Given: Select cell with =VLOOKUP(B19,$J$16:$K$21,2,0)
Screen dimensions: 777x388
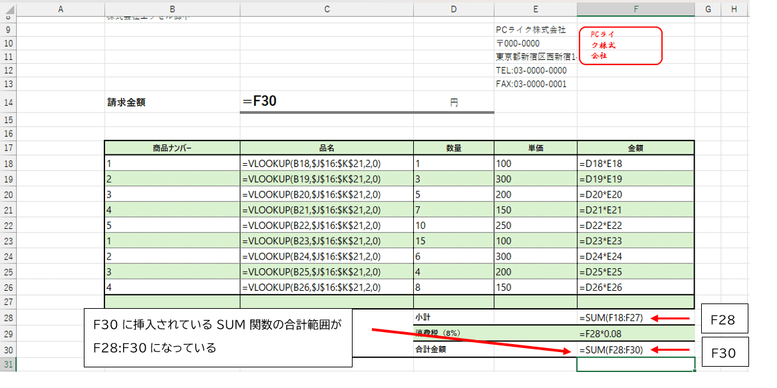Looking at the screenshot, I should point(327,178).
